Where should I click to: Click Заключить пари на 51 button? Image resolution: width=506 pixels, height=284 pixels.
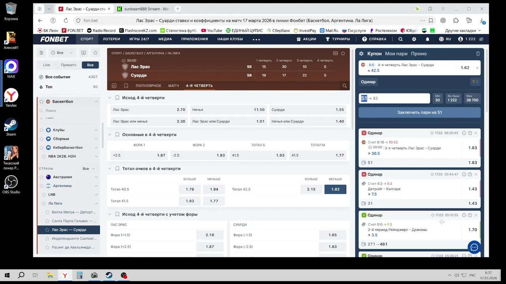point(419,112)
